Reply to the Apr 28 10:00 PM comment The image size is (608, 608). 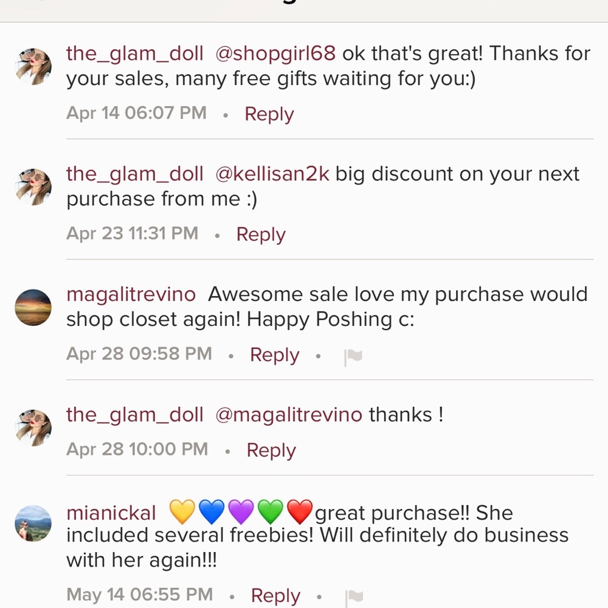point(271,451)
